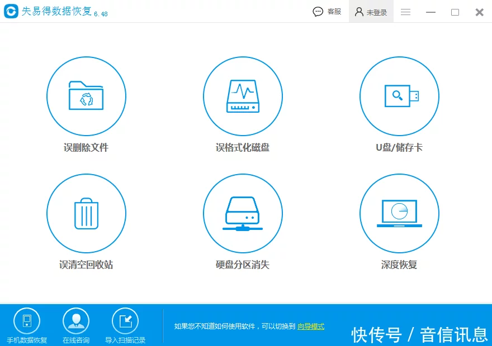This screenshot has height=346, width=492.
Task: Choose the U盘/储存卡 recovery icon
Action: pyautogui.click(x=399, y=96)
